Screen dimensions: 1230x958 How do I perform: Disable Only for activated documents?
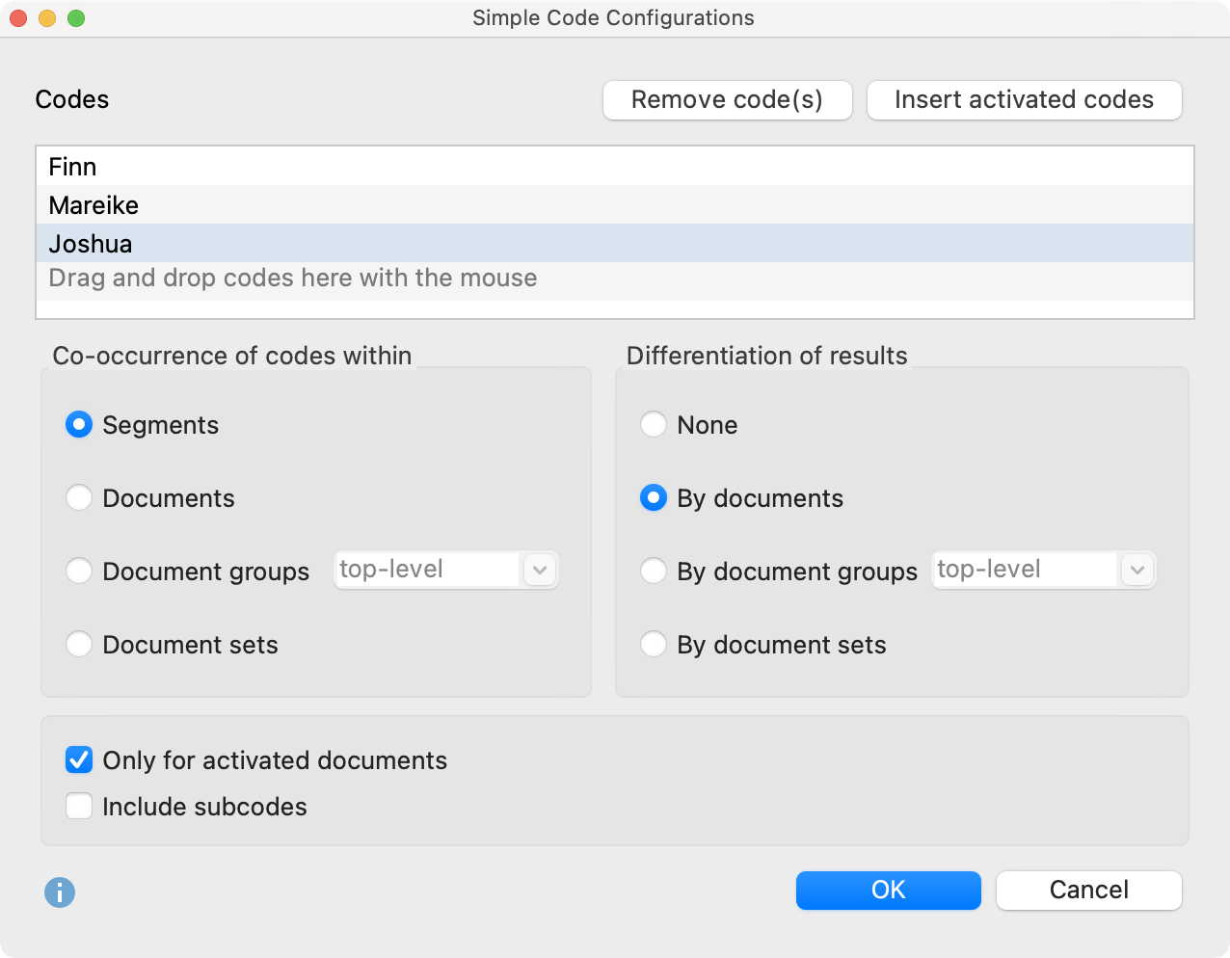(x=78, y=759)
